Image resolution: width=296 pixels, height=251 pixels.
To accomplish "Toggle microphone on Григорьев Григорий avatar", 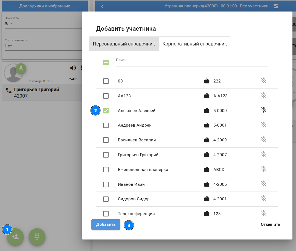I will (21, 68).
